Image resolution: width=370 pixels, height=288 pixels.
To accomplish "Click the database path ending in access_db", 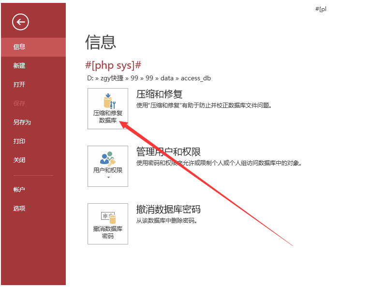I will [148, 78].
